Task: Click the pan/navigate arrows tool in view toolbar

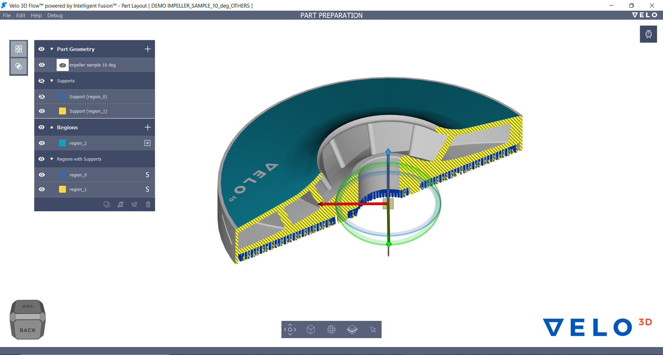Action: 290,329
